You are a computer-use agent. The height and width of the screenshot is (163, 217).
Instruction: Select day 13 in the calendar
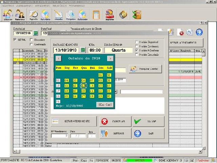tap(83, 86)
